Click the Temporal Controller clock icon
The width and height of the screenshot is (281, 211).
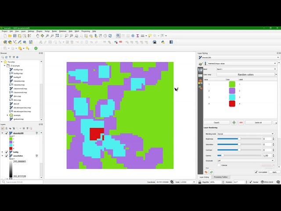click(105, 36)
